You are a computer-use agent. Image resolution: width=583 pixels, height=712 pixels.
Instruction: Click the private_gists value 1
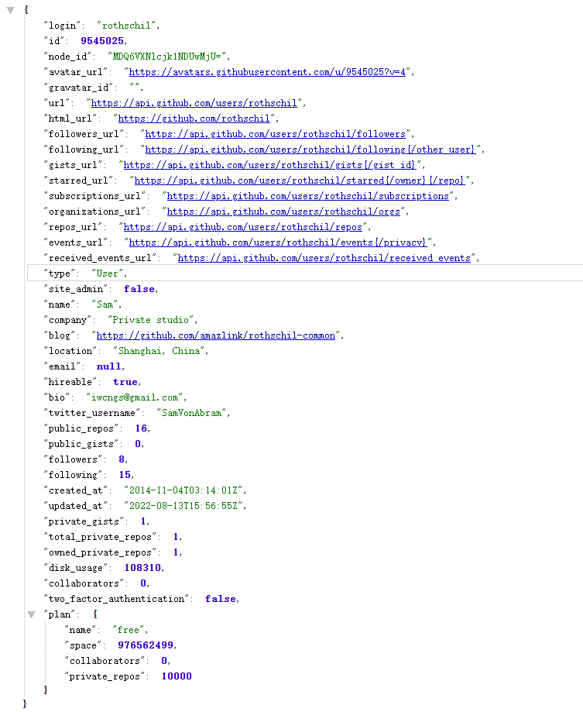tap(143, 521)
